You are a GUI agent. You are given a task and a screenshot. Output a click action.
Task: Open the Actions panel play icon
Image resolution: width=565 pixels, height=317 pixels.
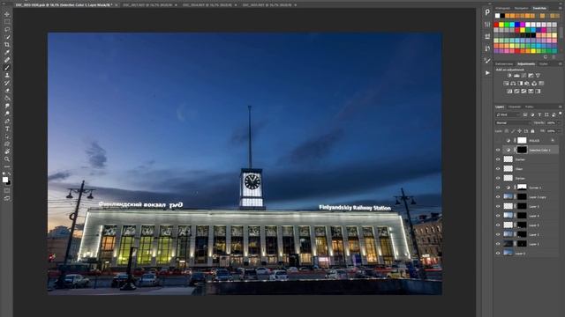point(487,72)
